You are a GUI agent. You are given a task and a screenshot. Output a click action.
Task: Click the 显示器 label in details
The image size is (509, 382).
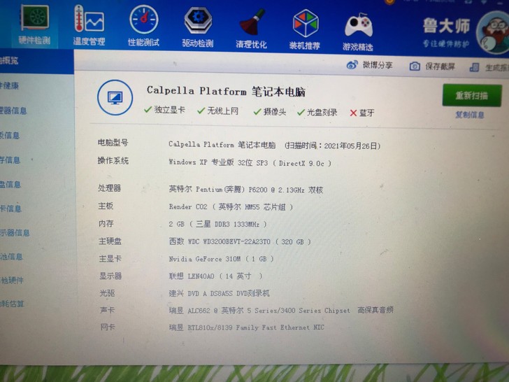[x=110, y=276]
